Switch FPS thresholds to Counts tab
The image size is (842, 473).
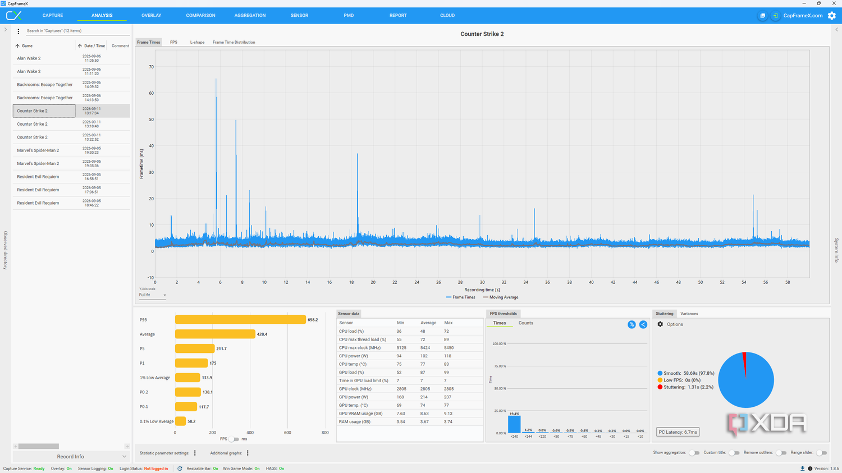pos(526,323)
